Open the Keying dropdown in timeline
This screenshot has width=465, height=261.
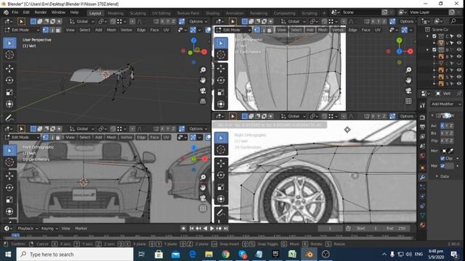(49, 228)
